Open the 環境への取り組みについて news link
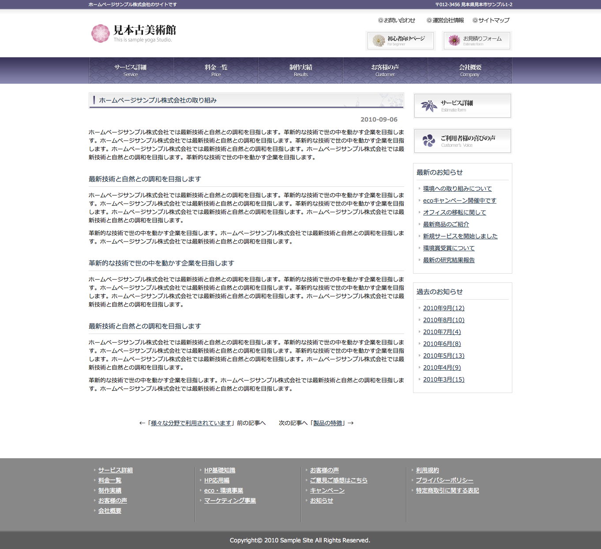Viewport: 601px width, 549px height. (457, 189)
